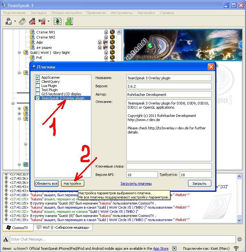Click the Wi-Fi connection status icon
Image resolution: width=246 pixels, height=252 pixels.
pyautogui.click(x=236, y=248)
